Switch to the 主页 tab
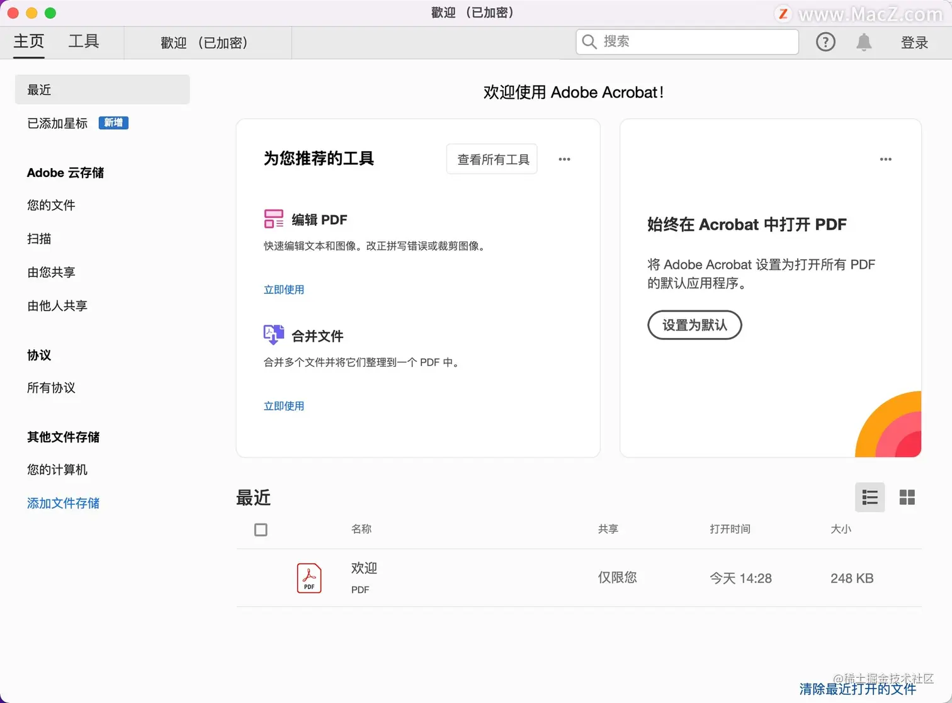This screenshot has height=703, width=952. click(x=29, y=42)
